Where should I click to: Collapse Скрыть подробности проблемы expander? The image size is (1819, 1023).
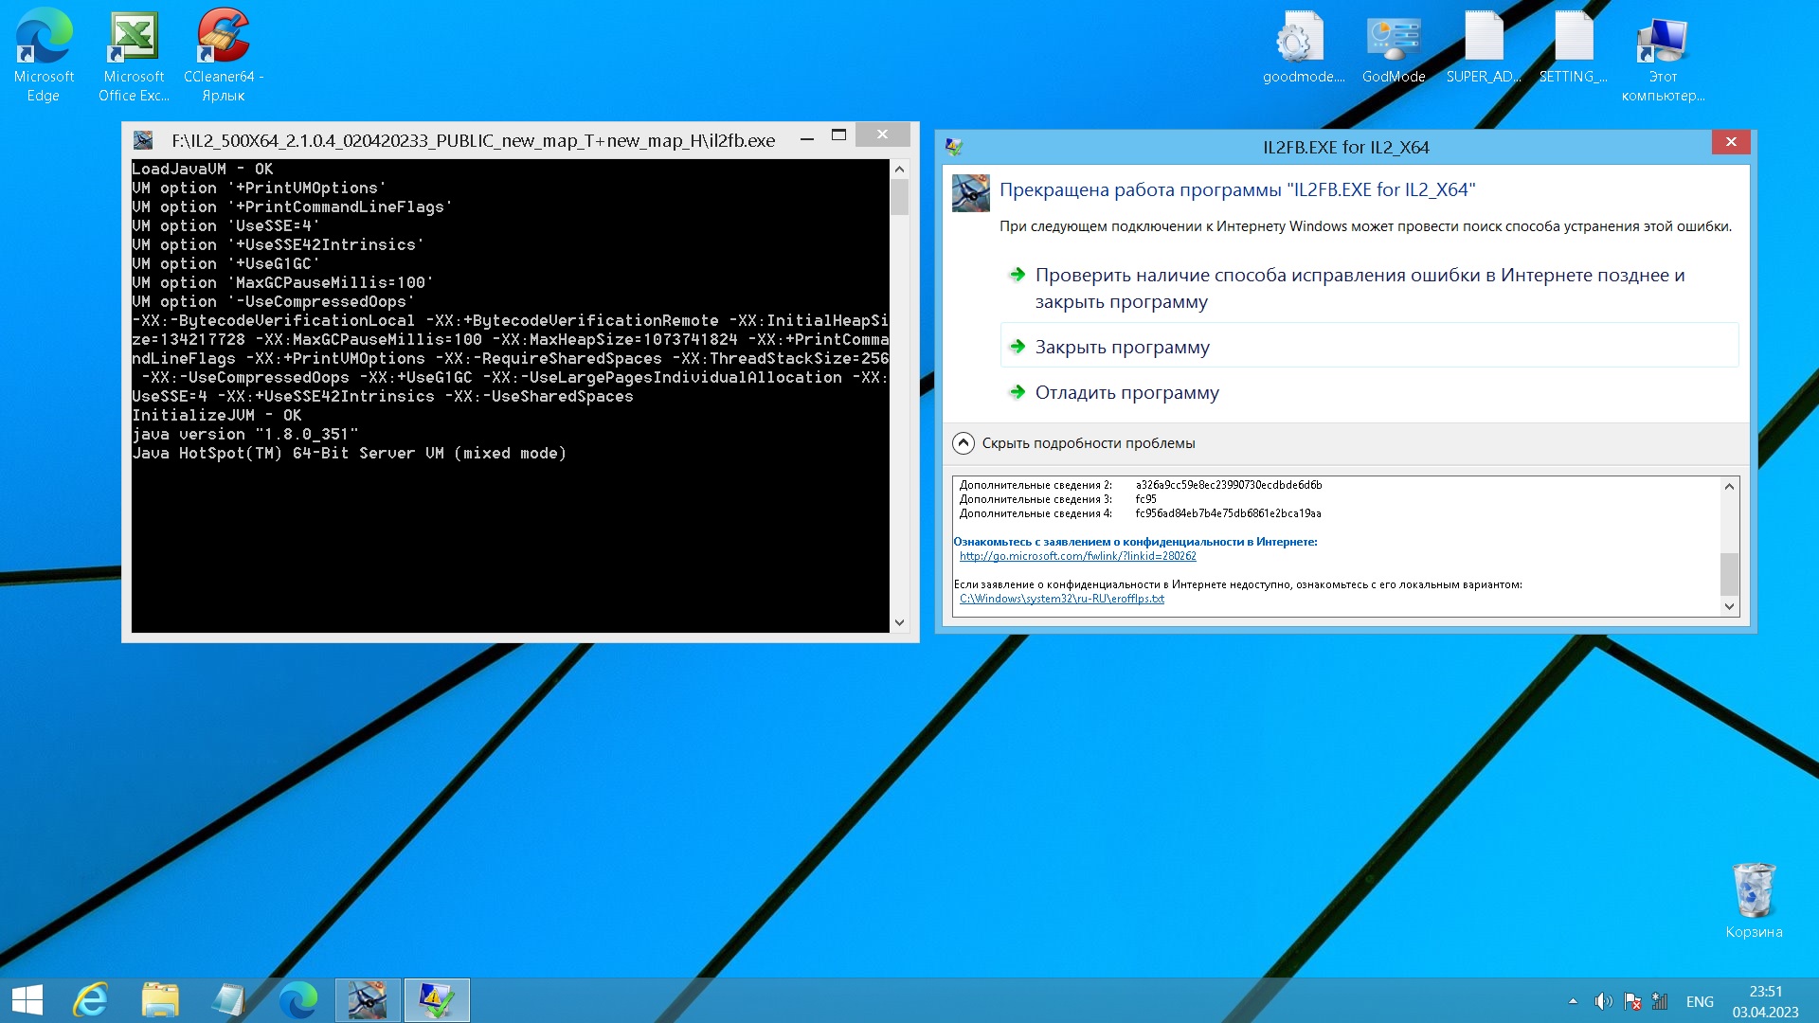coord(1074,442)
